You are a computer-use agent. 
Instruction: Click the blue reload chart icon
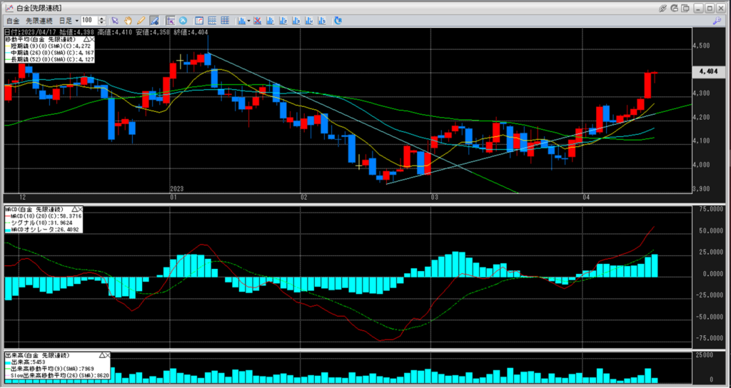[x=338, y=21]
